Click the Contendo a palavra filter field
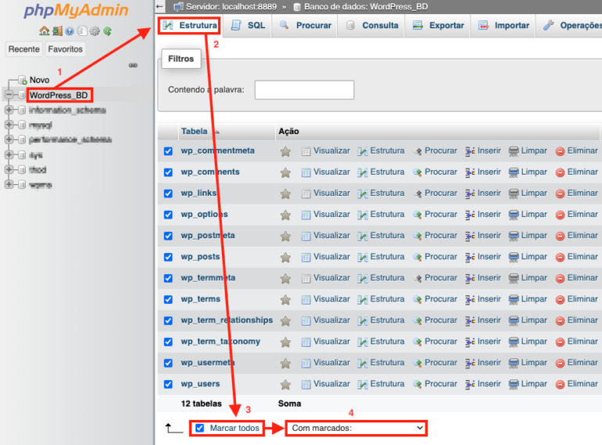The height and width of the screenshot is (445, 602). point(304,90)
